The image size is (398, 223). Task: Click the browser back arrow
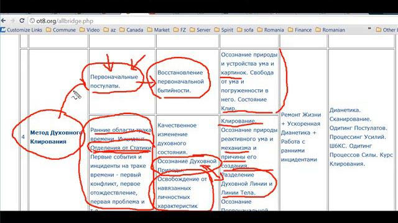coord(3,20)
